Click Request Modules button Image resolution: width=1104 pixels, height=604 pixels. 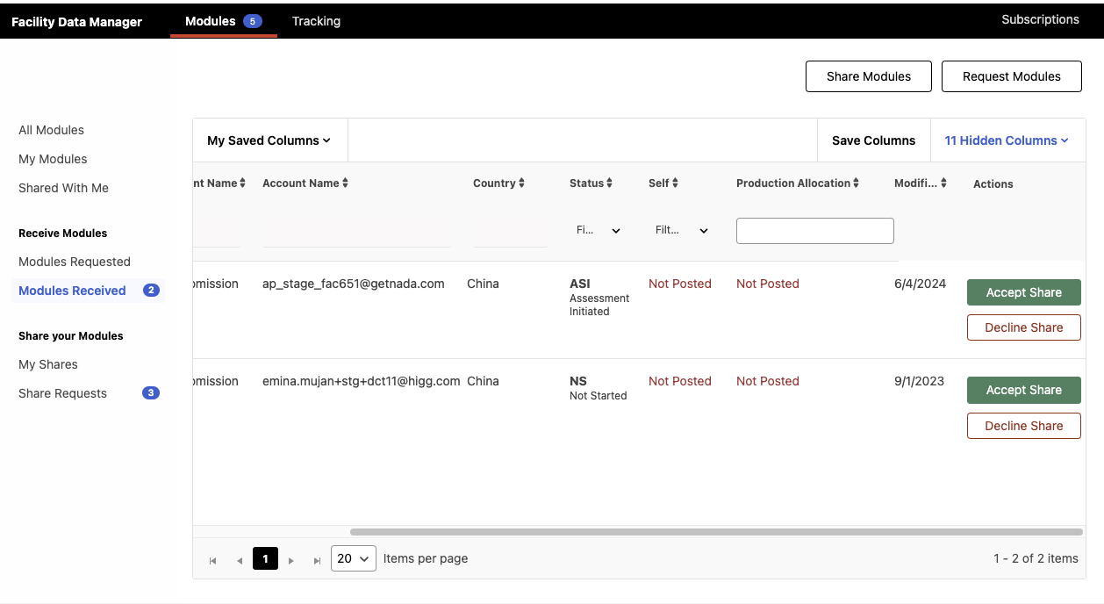(1012, 76)
